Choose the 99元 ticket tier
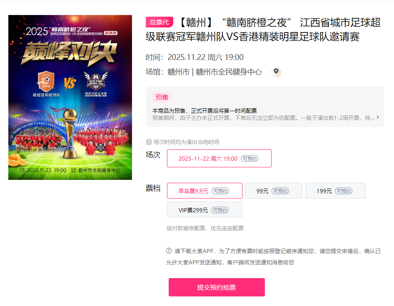This screenshot has height=306, width=394. tap(273, 191)
